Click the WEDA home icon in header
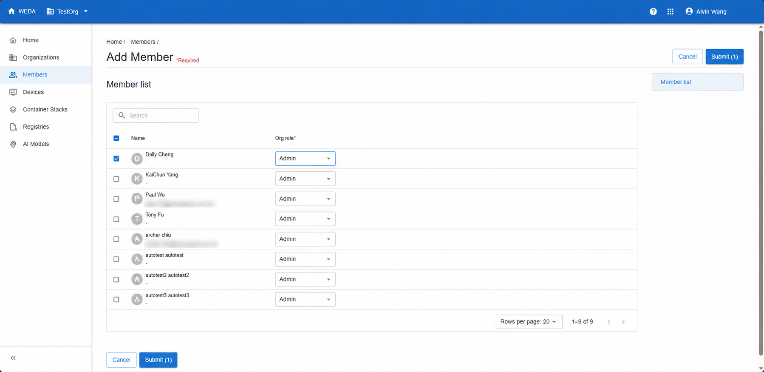764x372 pixels. [x=11, y=11]
